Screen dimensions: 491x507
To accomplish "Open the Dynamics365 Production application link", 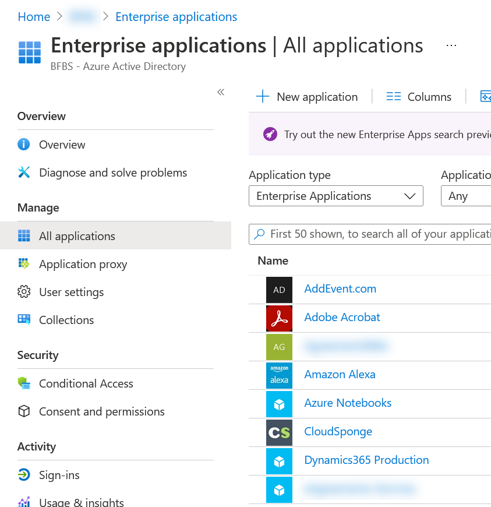I will coord(366,460).
